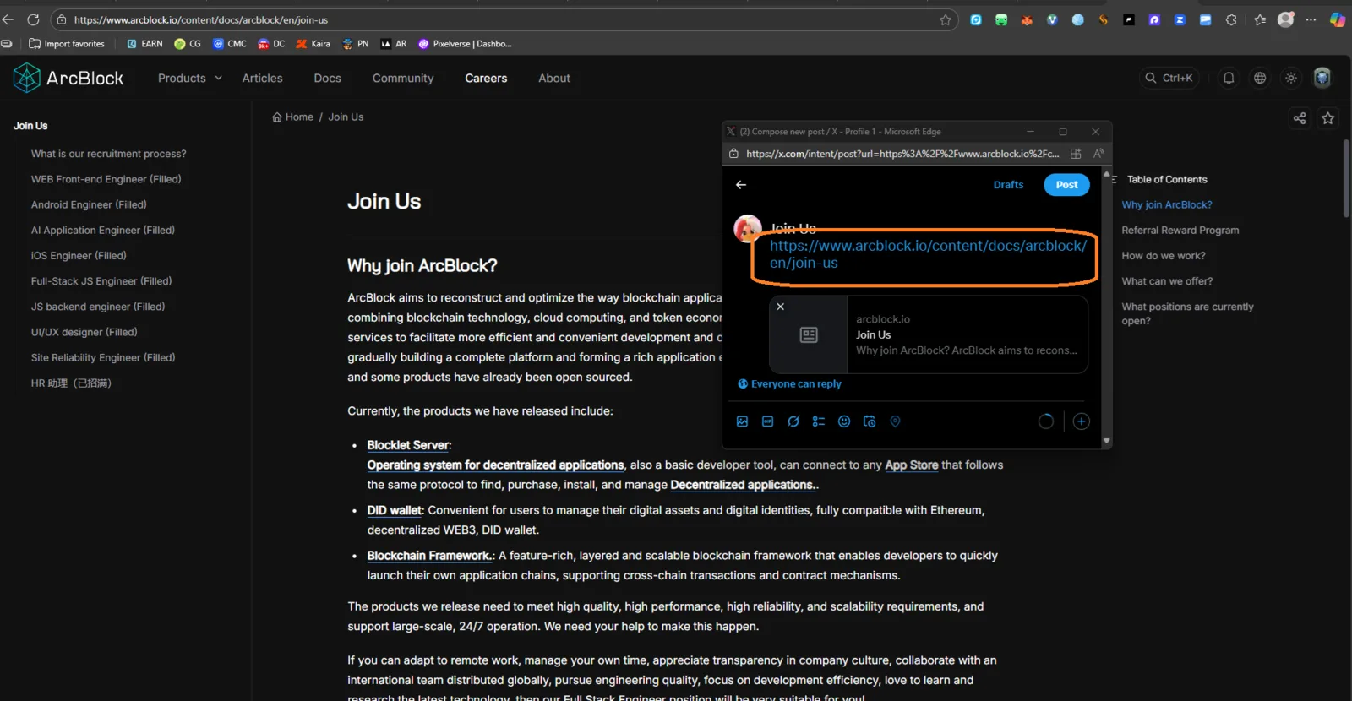Open the notifications bell in ArcBlock header

pos(1229,78)
